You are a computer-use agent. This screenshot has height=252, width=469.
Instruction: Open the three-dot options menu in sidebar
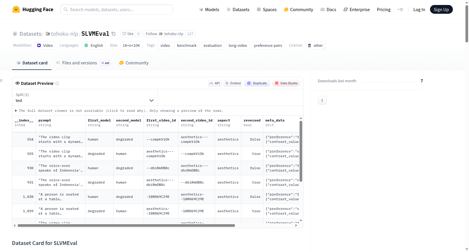[x=322, y=100]
